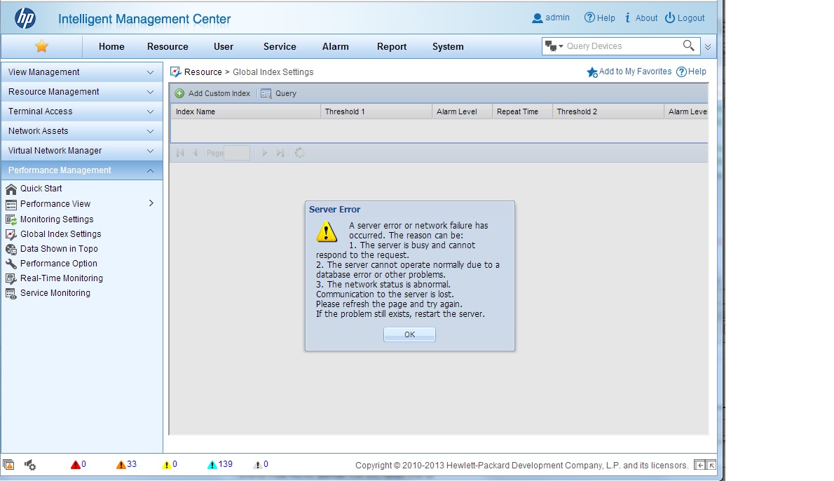Open Quick Start text link
834x481 pixels.
41,189
